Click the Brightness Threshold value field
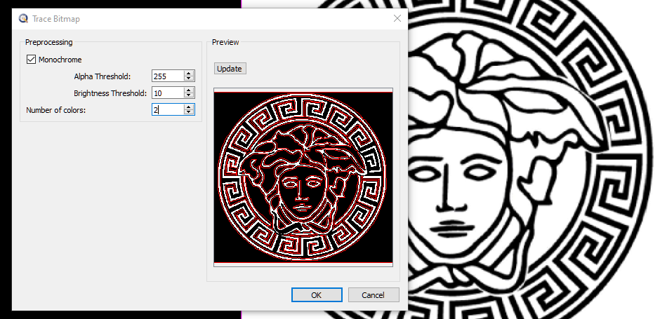Viewport: 667px width, 319px height. tap(167, 93)
